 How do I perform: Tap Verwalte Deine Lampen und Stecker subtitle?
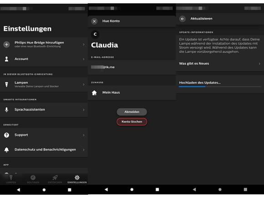coord(36,86)
